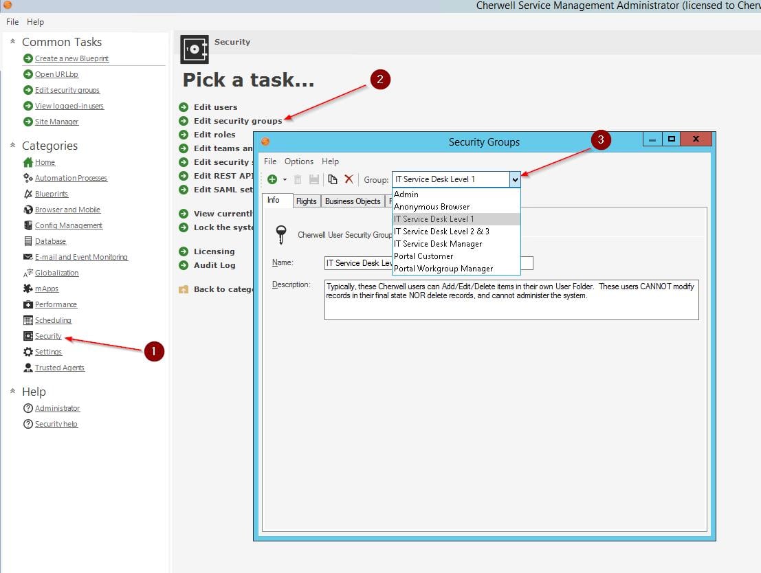Click the red X delete icon

click(349, 179)
